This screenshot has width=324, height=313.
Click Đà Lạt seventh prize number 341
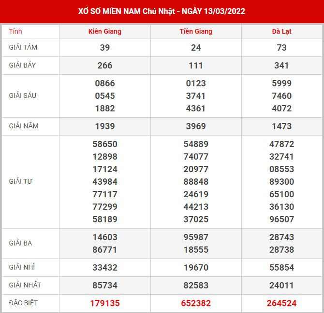point(281,66)
